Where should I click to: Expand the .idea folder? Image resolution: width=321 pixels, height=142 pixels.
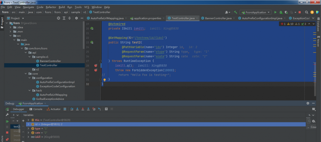10,27
